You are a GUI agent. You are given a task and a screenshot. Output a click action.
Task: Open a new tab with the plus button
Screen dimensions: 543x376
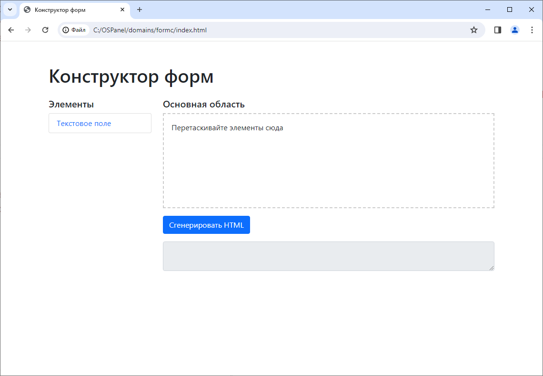point(140,10)
